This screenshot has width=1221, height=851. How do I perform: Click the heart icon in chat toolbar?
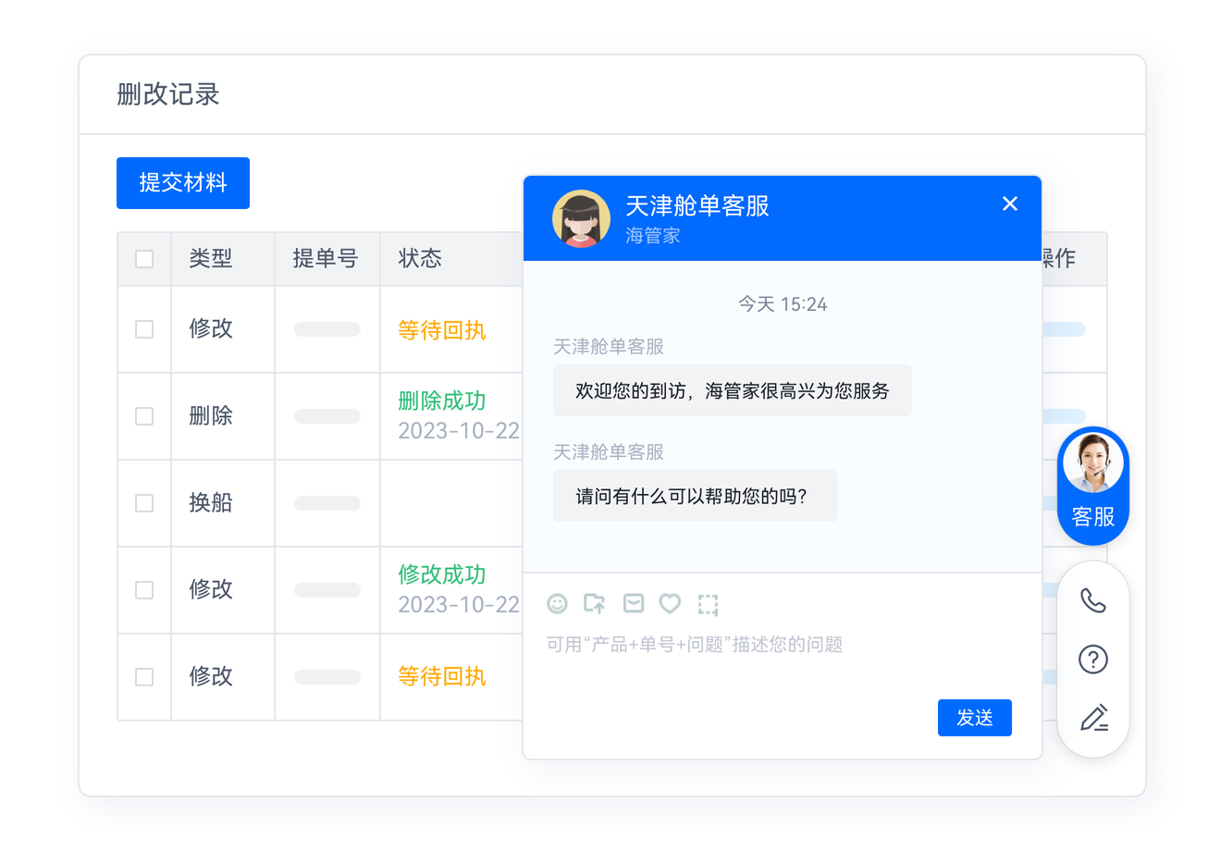tap(670, 603)
